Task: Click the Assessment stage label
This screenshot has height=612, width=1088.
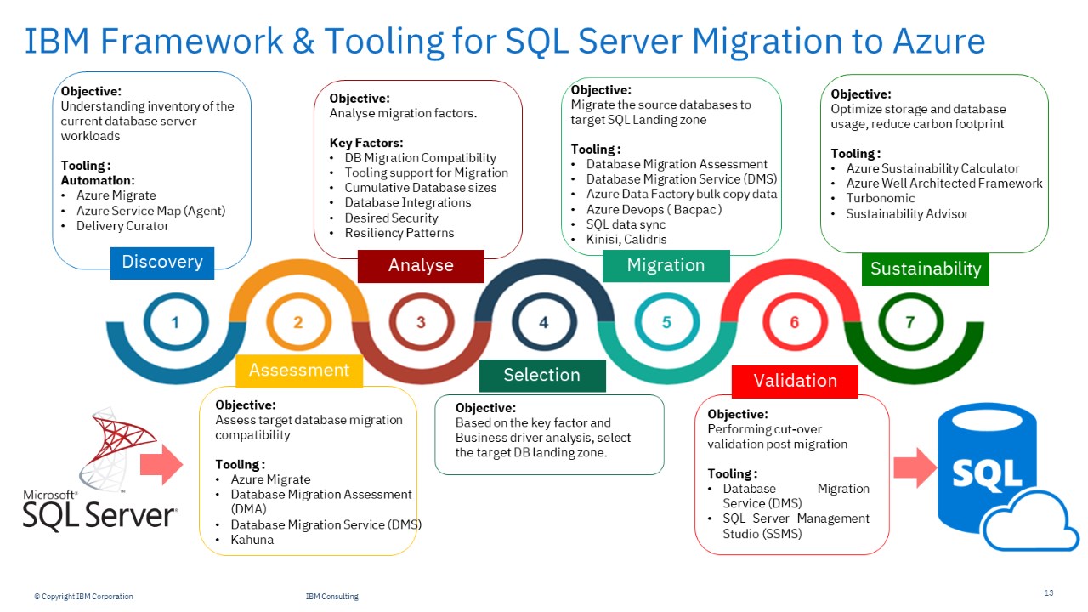Action: pos(299,371)
